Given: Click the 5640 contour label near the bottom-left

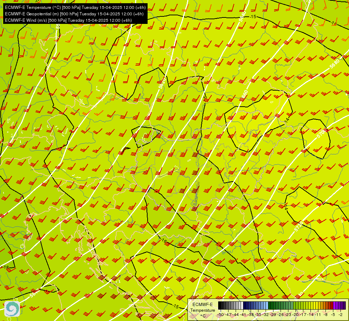Looking at the screenshot, I should [x=35, y=293].
